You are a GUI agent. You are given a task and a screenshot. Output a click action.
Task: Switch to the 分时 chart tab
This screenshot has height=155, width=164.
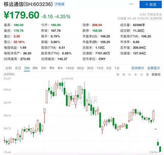9,68
